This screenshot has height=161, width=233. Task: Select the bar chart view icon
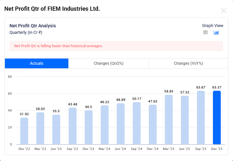click(216, 33)
